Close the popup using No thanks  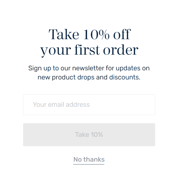[89, 159]
